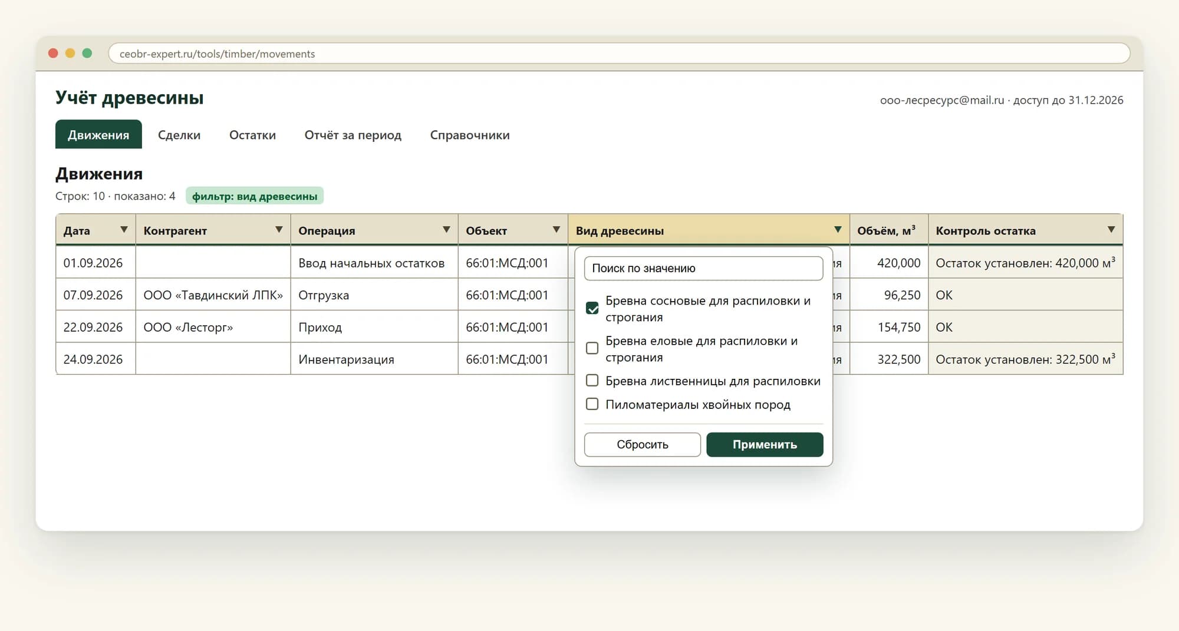This screenshot has width=1179, height=631.
Task: Click the browser address bar
Action: (x=619, y=54)
